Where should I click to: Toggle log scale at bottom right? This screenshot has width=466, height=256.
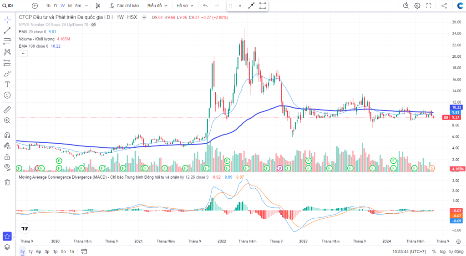click(x=442, y=251)
